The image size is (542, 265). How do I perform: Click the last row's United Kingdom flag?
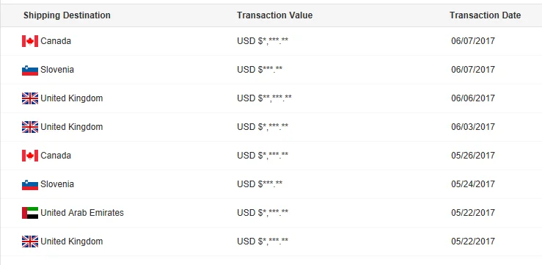(30, 242)
